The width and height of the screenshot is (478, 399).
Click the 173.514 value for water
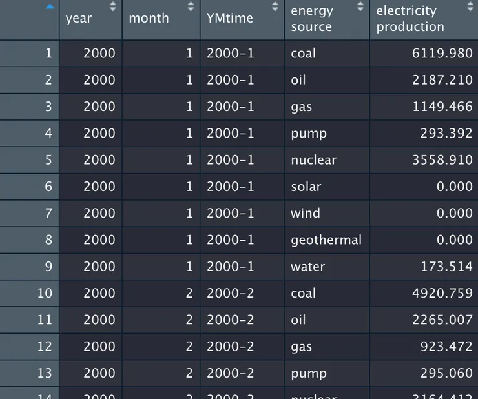(446, 267)
